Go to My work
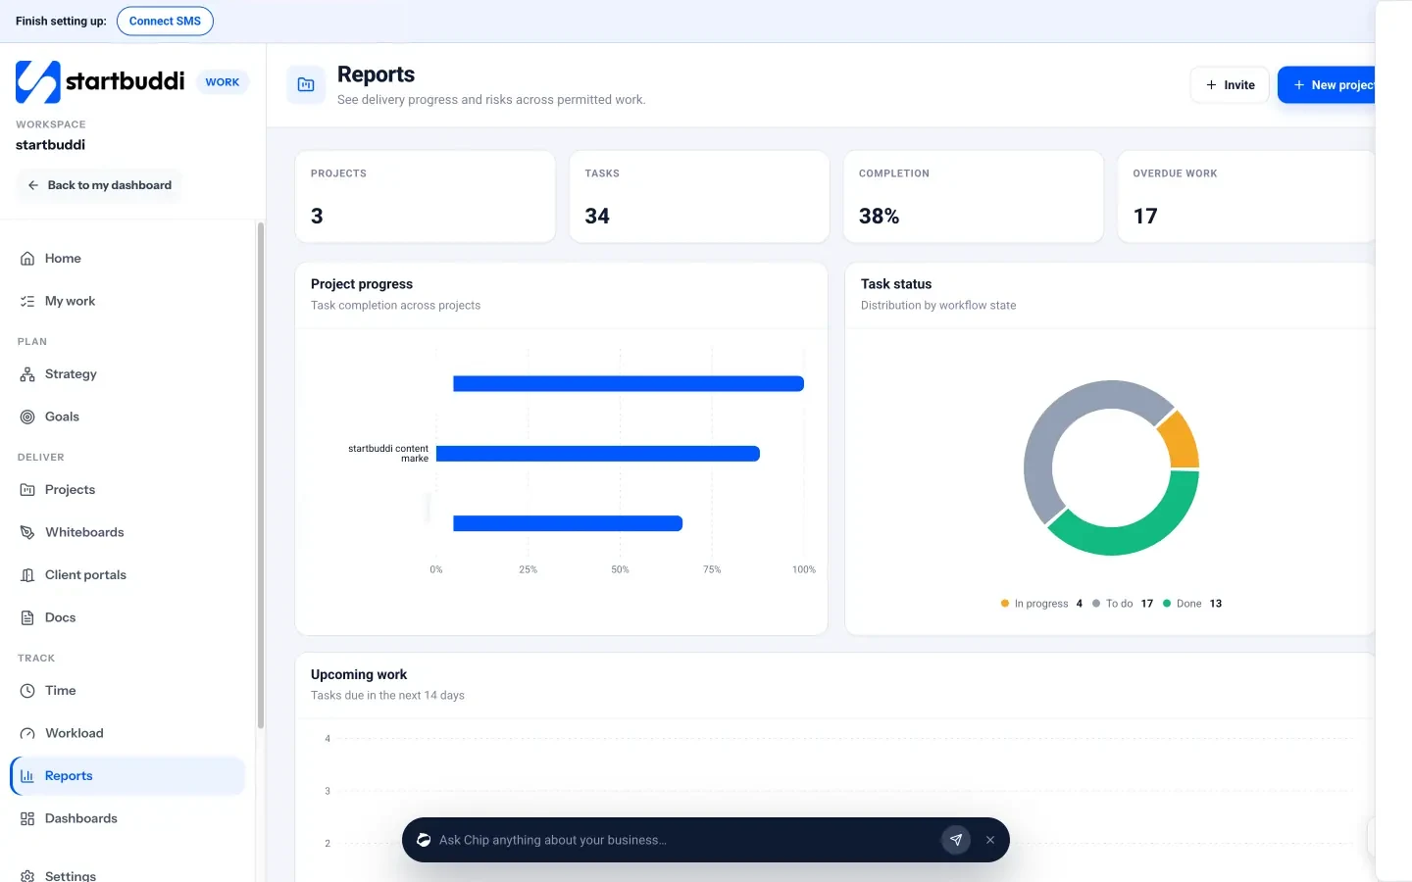The height and width of the screenshot is (882, 1412). tap(127, 302)
